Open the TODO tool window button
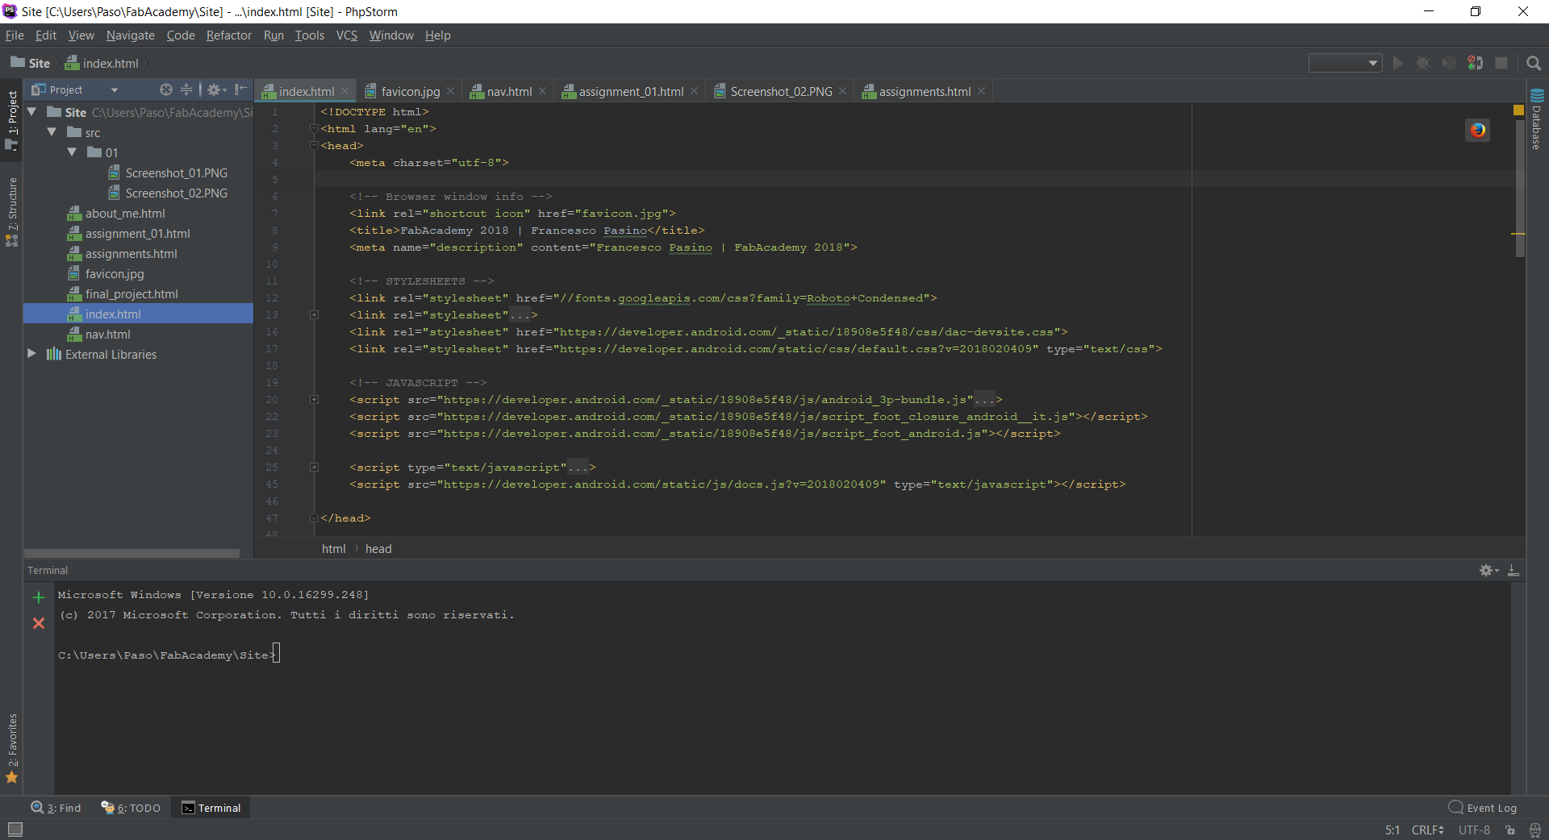 131,808
